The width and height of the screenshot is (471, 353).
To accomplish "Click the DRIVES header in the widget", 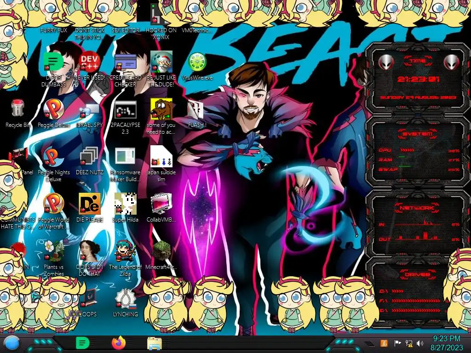I will [x=417, y=274].
